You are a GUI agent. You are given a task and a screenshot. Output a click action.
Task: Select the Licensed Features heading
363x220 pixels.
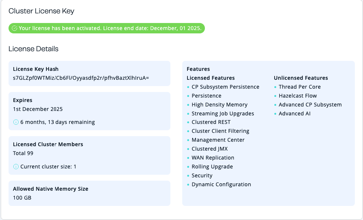tap(210, 78)
